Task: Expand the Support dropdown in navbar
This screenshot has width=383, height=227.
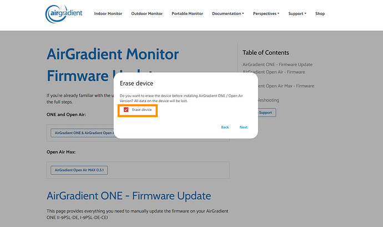Action: [298, 14]
